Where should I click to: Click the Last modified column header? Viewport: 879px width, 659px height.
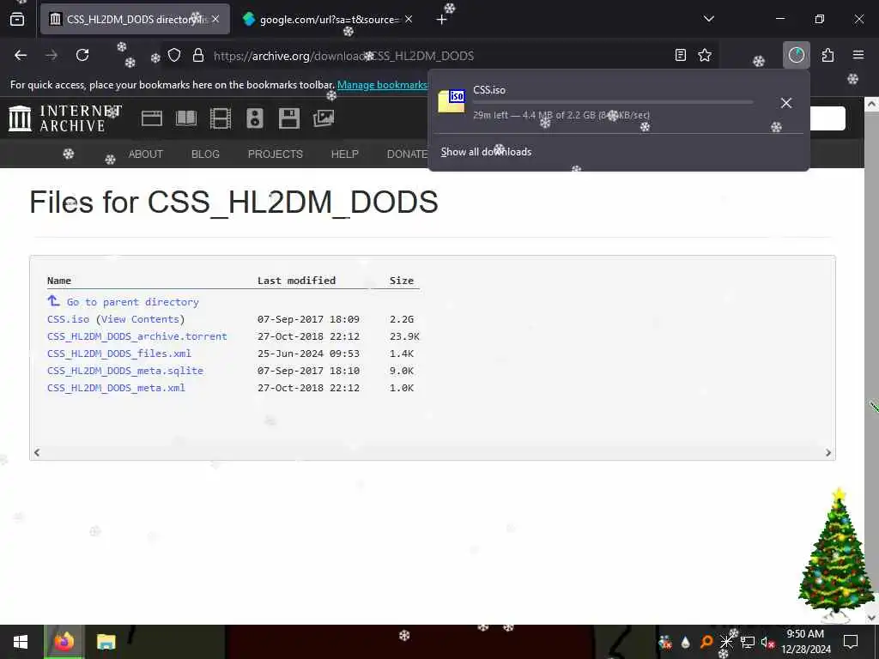[x=296, y=281]
